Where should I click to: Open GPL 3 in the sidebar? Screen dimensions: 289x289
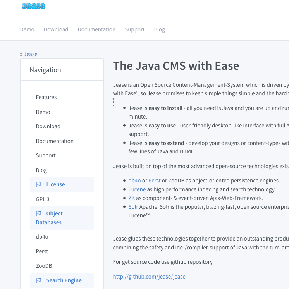[43, 199]
